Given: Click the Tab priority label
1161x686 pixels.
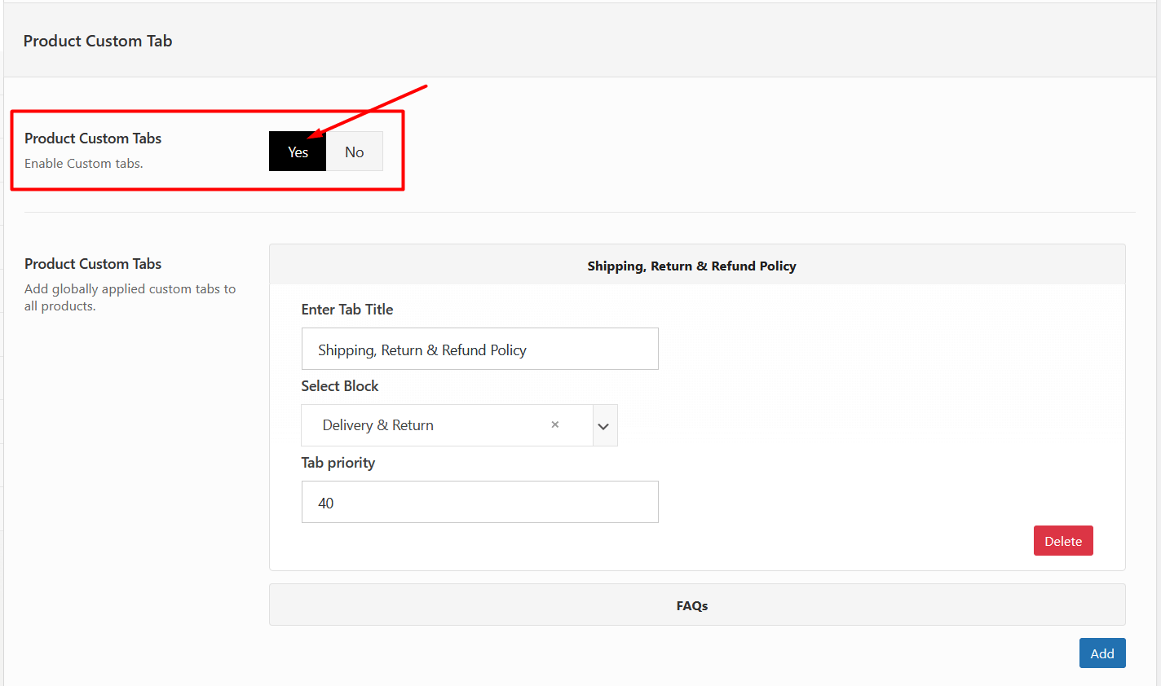Looking at the screenshot, I should point(338,463).
